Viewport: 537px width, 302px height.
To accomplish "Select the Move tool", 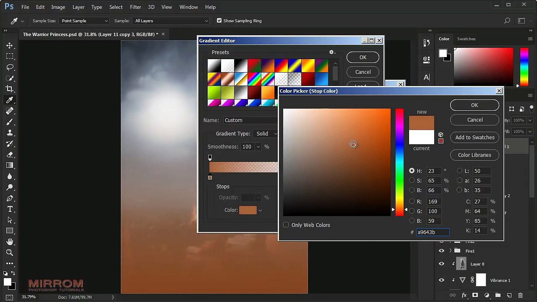I will [10, 45].
